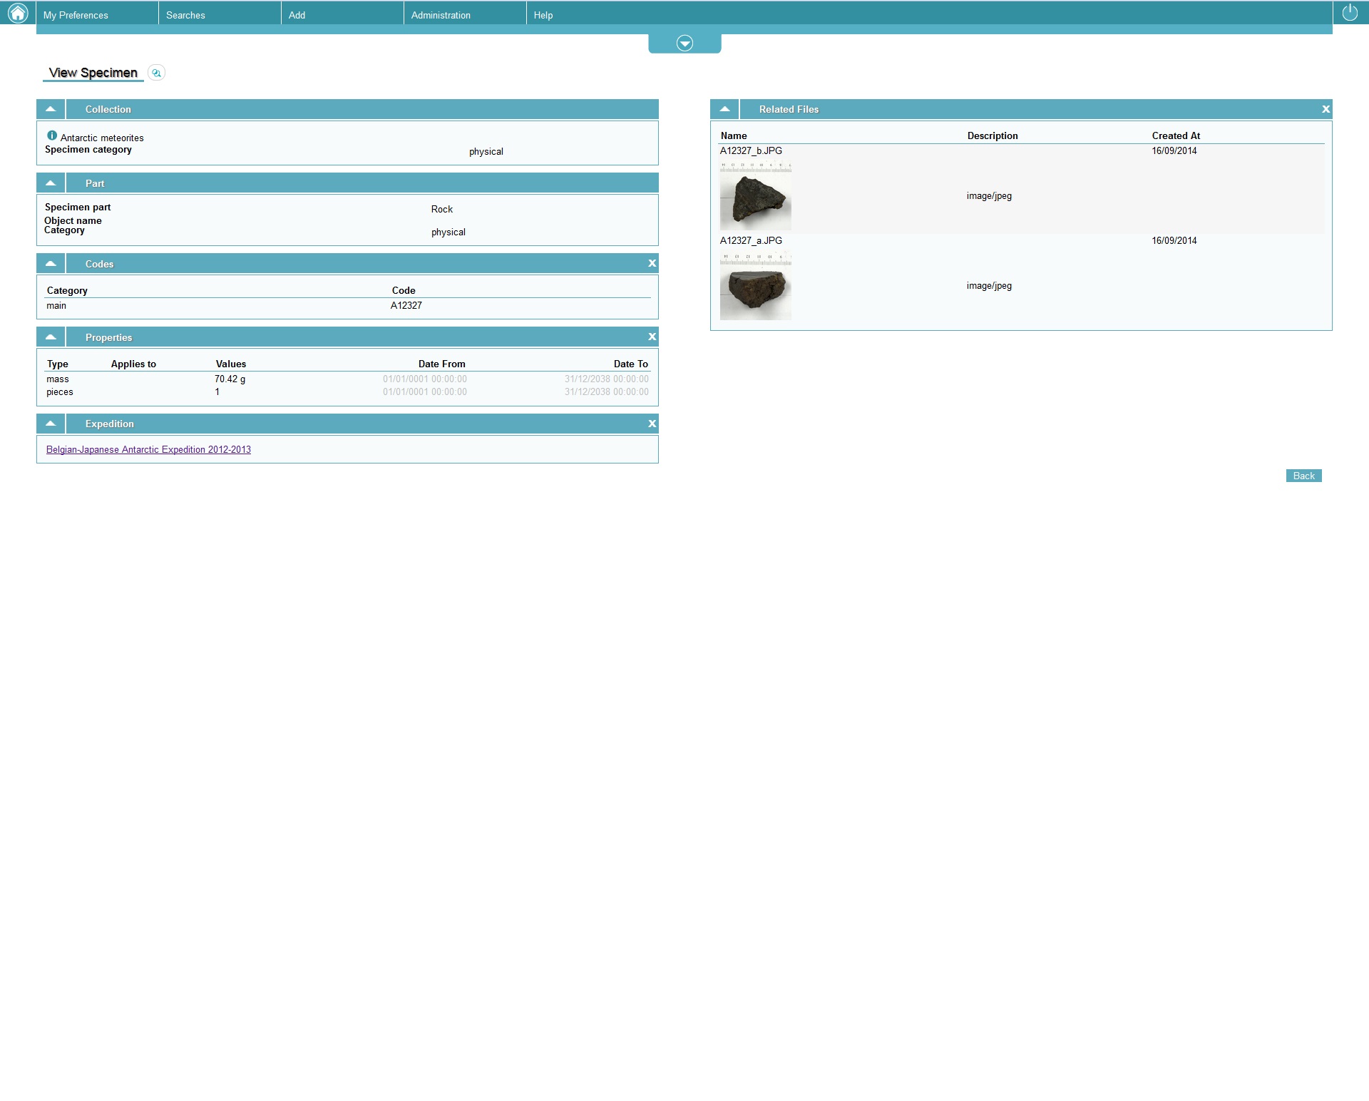Viewport: 1369px width, 1101px height.
Task: Collapse the Related Files panel
Action: click(x=724, y=109)
